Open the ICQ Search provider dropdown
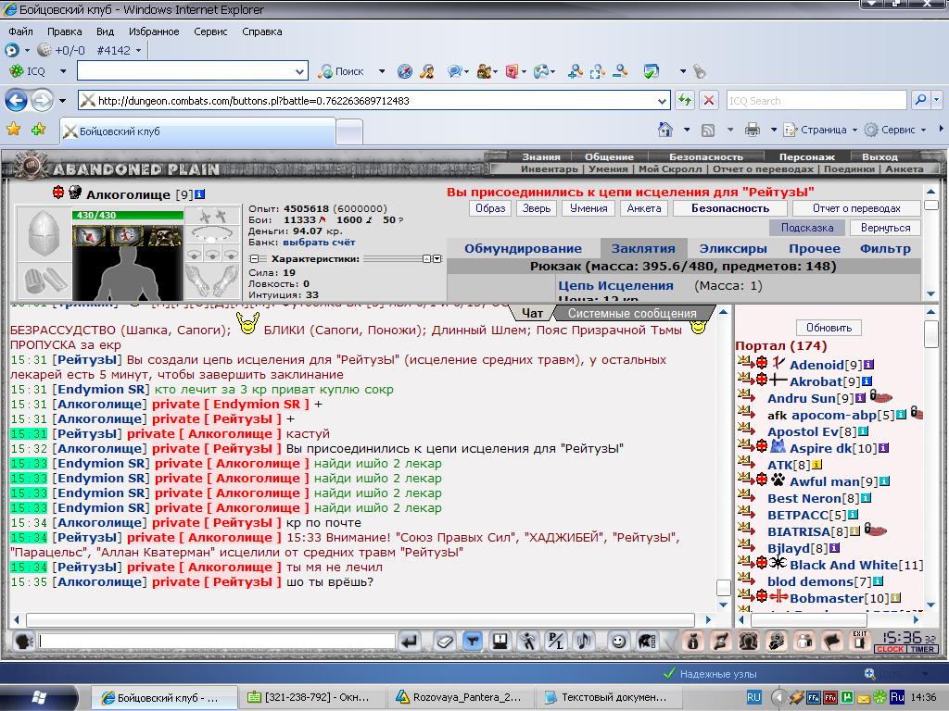Screen dimensions: 949x711 pyautogui.click(x=936, y=100)
